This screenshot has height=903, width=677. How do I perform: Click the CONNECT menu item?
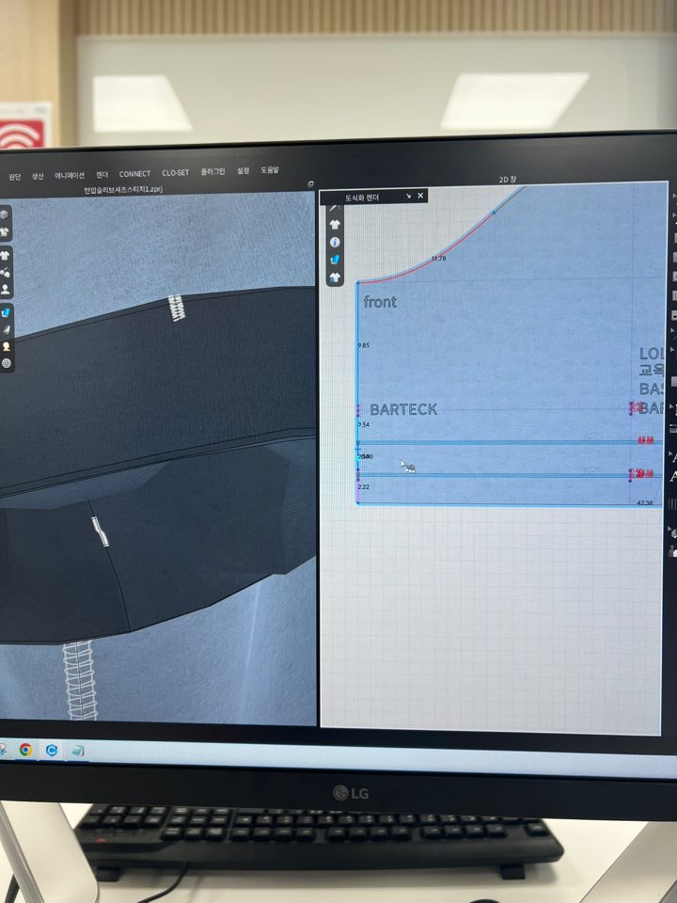(134, 174)
